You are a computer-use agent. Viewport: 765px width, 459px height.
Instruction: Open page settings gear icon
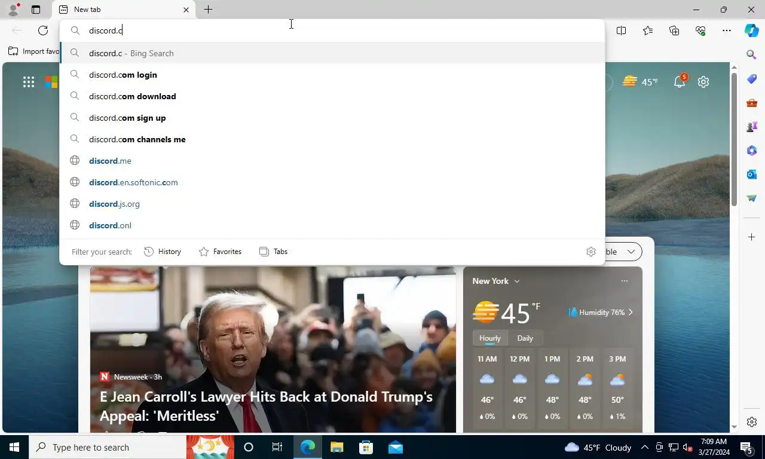[703, 82]
